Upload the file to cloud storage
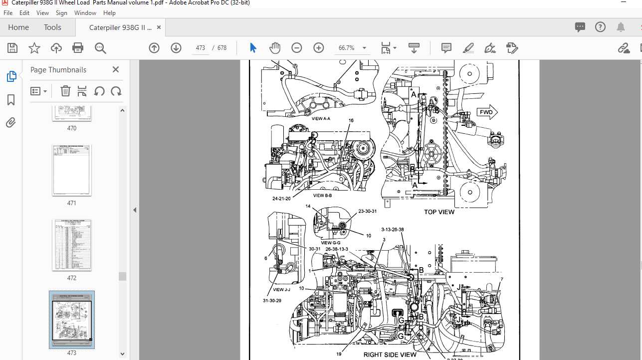The image size is (642, 360). tap(56, 48)
